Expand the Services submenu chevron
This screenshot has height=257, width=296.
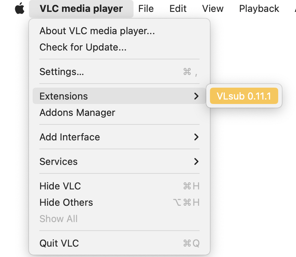tap(196, 162)
